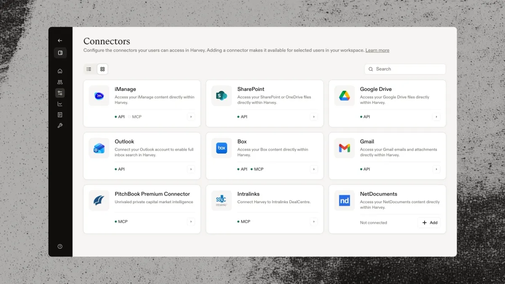This screenshot has width=505, height=284.
Task: Expand the iManage connector chevron
Action: (x=191, y=117)
